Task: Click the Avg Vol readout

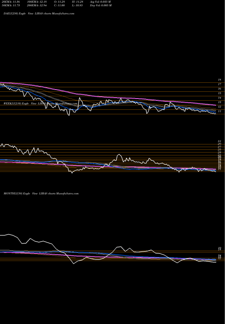Action: coord(100,2)
